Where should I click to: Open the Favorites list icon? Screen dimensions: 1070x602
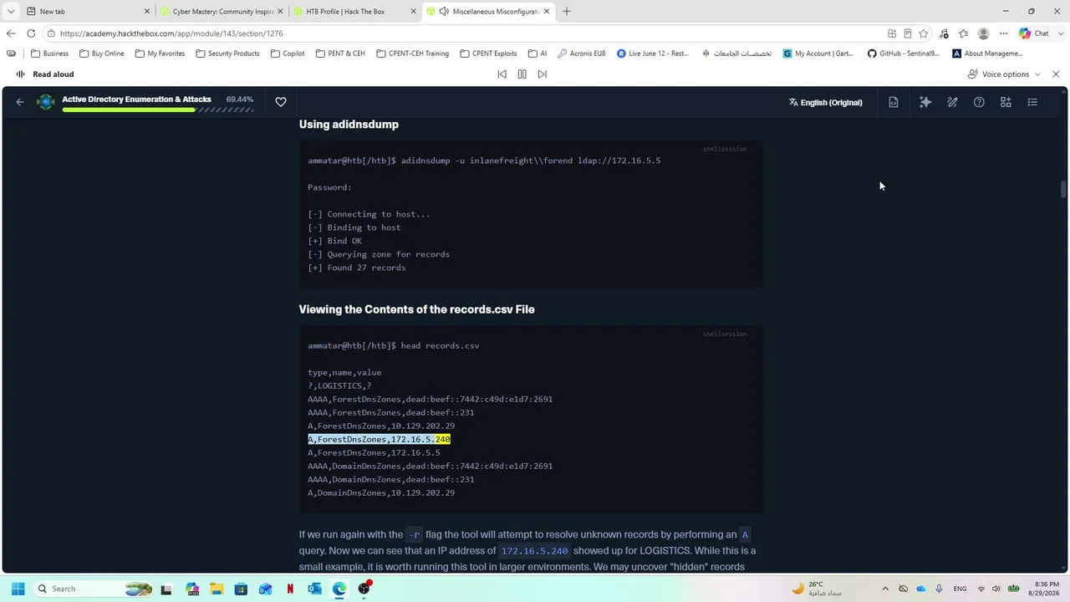pyautogui.click(x=964, y=33)
